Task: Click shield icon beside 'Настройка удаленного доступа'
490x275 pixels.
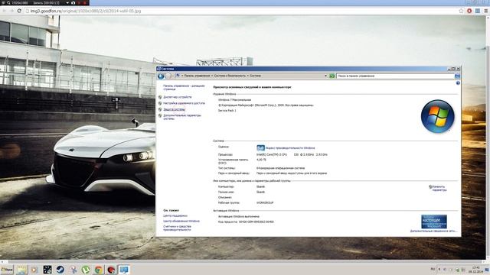Action: click(160, 103)
